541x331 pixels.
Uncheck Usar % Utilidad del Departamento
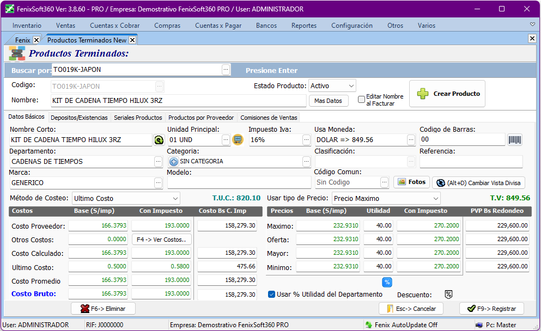coord(271,295)
